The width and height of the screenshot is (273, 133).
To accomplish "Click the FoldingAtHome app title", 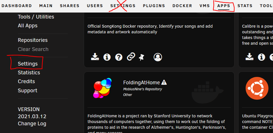I will point(141,82).
